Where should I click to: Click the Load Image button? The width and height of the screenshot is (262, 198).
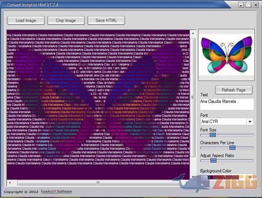tap(26, 20)
